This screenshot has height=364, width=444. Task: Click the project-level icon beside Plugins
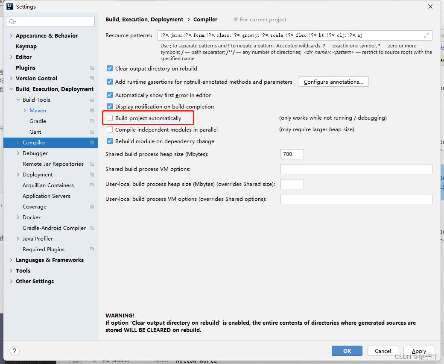point(92,68)
